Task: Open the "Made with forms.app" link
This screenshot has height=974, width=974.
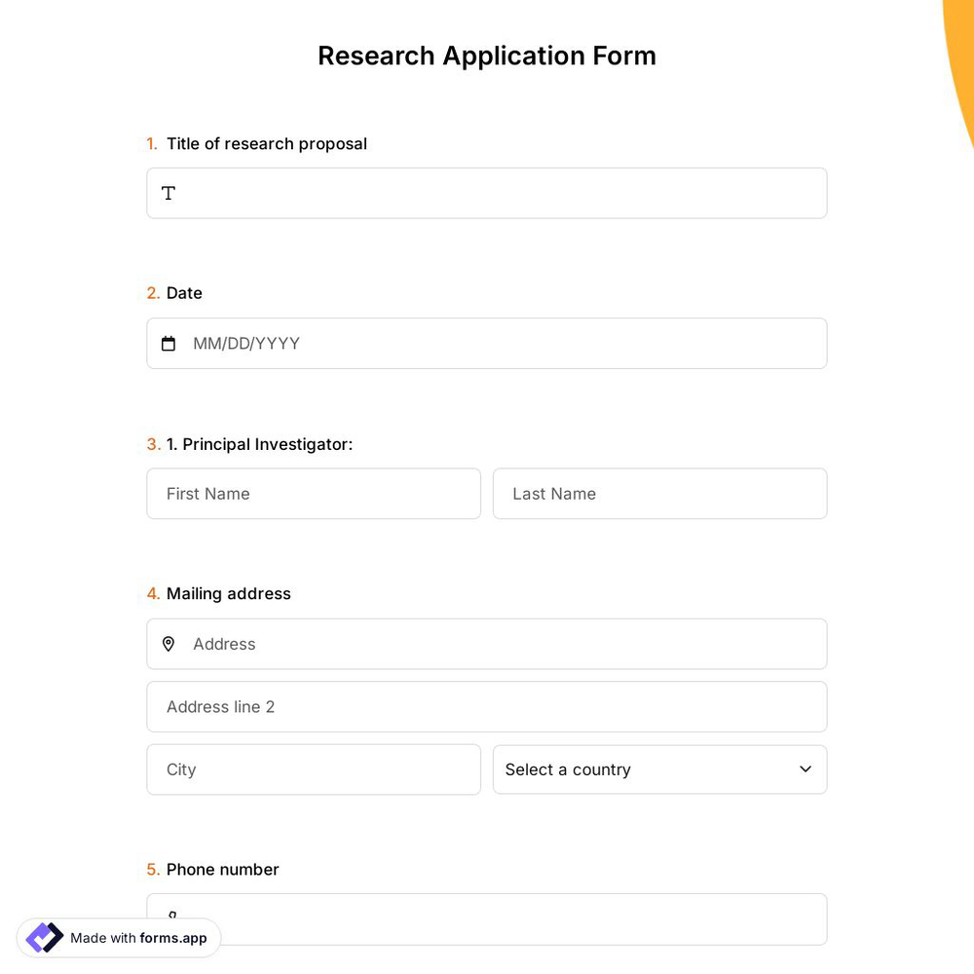Action: [x=117, y=938]
